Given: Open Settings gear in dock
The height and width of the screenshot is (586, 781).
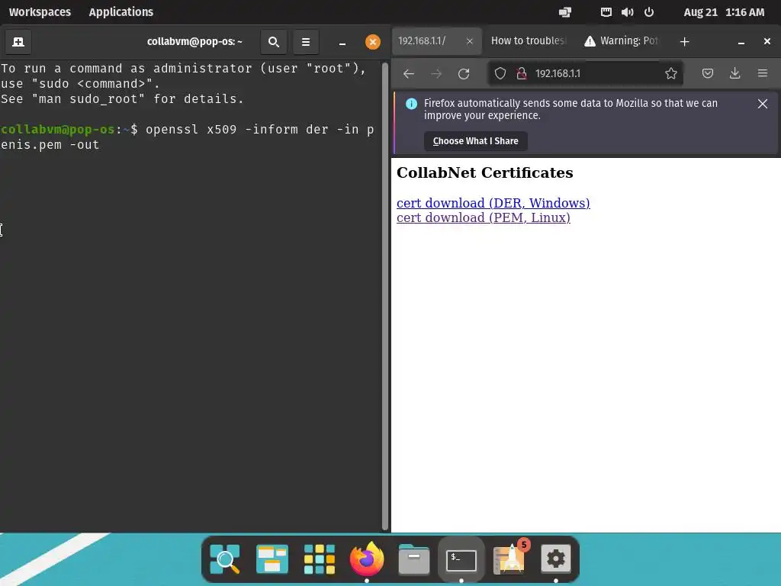Looking at the screenshot, I should tap(556, 559).
